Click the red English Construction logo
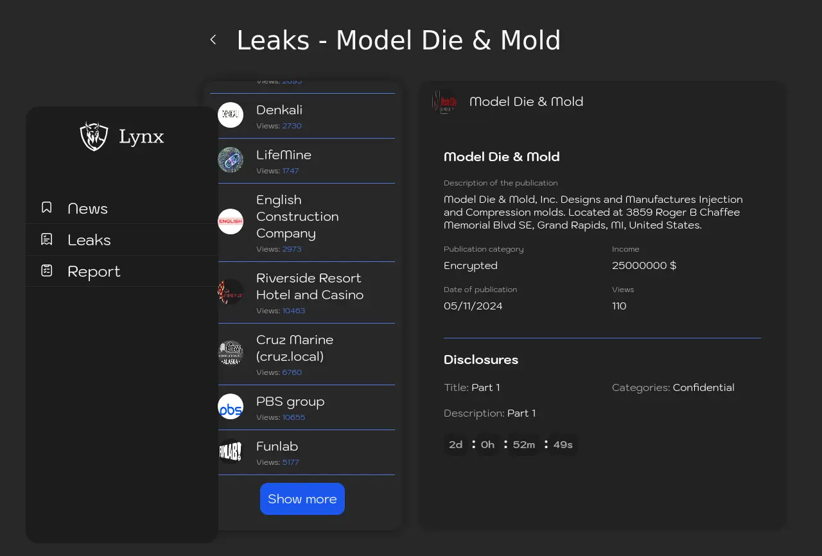 [231, 222]
